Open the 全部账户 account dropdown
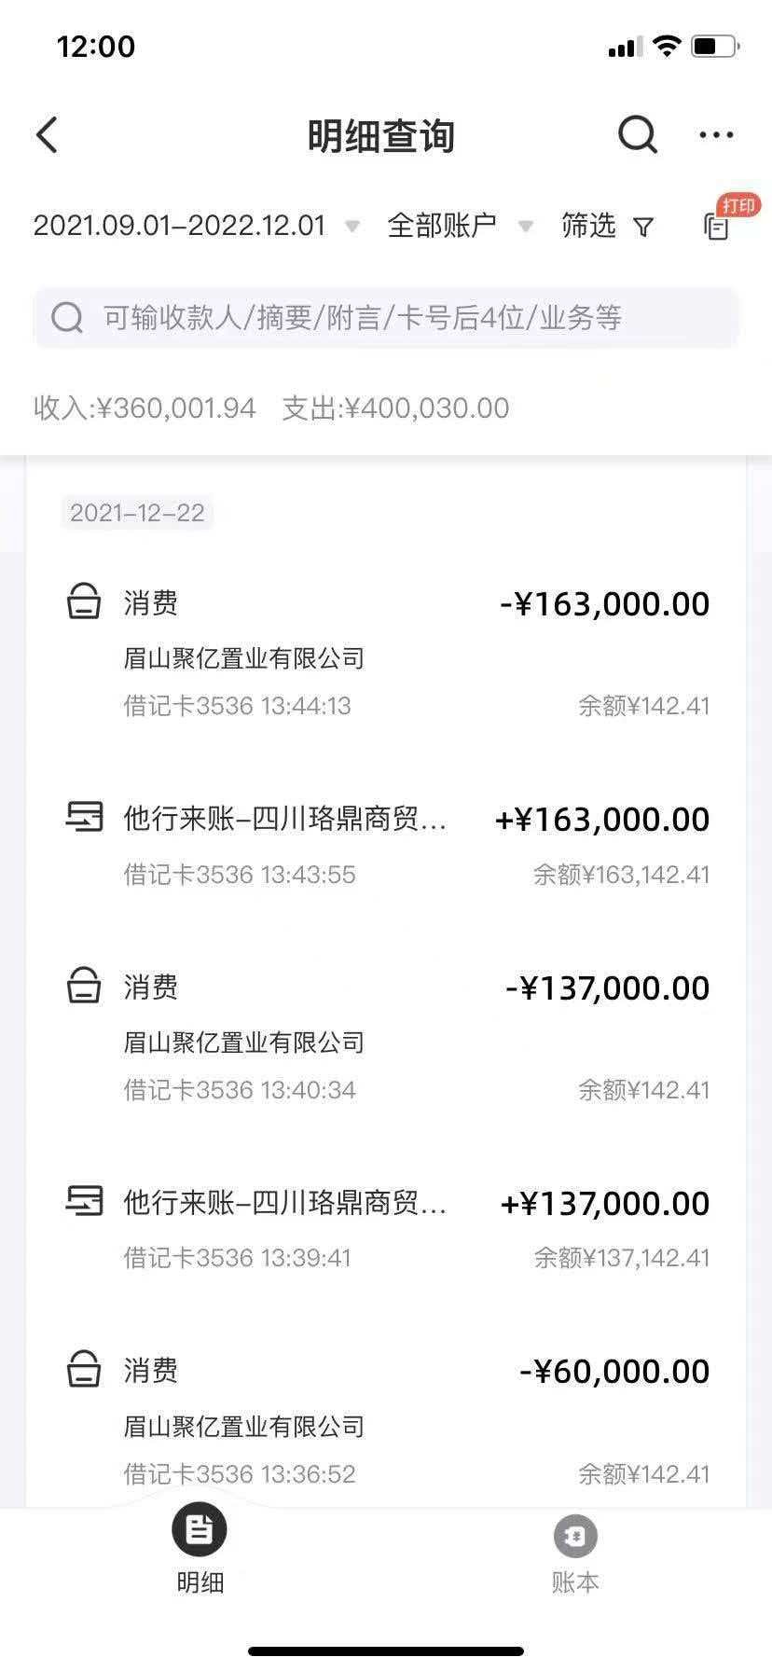This screenshot has width=772, height=1671. tap(459, 226)
